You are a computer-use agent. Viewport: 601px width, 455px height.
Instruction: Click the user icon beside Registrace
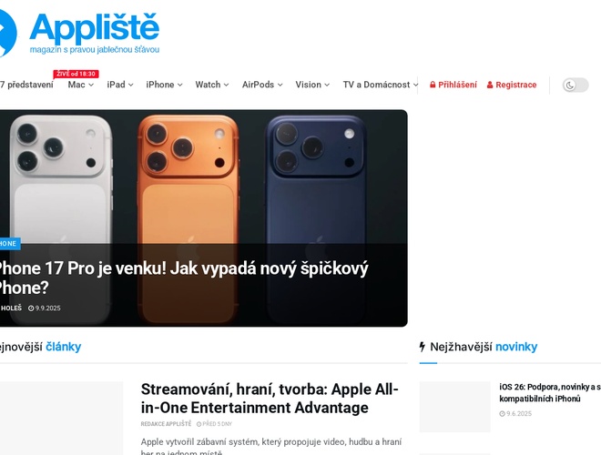tap(490, 85)
